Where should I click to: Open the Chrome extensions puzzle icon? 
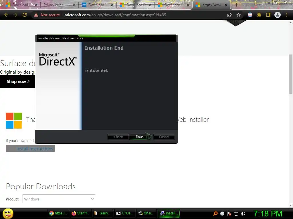click(x=259, y=15)
